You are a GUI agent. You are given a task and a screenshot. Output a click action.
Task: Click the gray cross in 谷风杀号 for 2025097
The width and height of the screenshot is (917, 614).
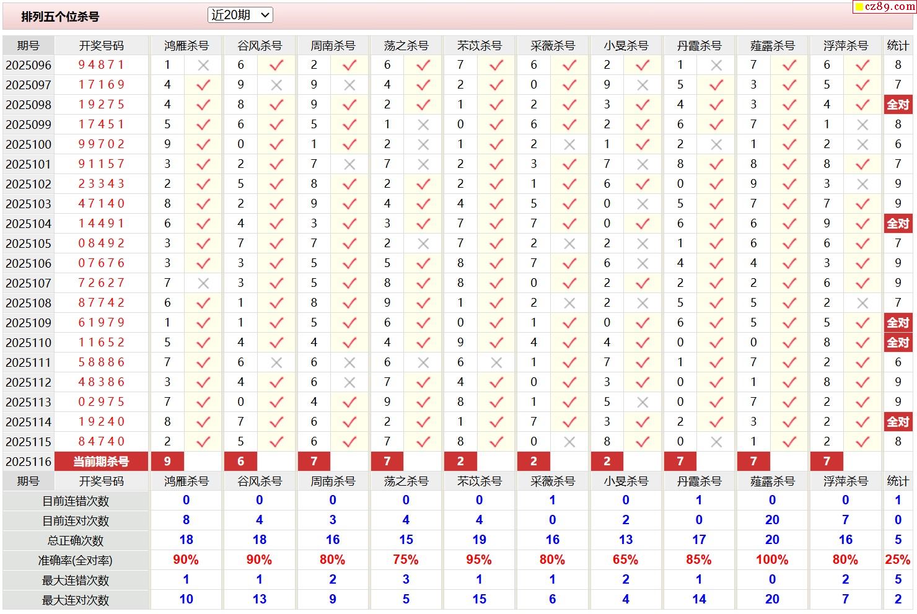[276, 85]
